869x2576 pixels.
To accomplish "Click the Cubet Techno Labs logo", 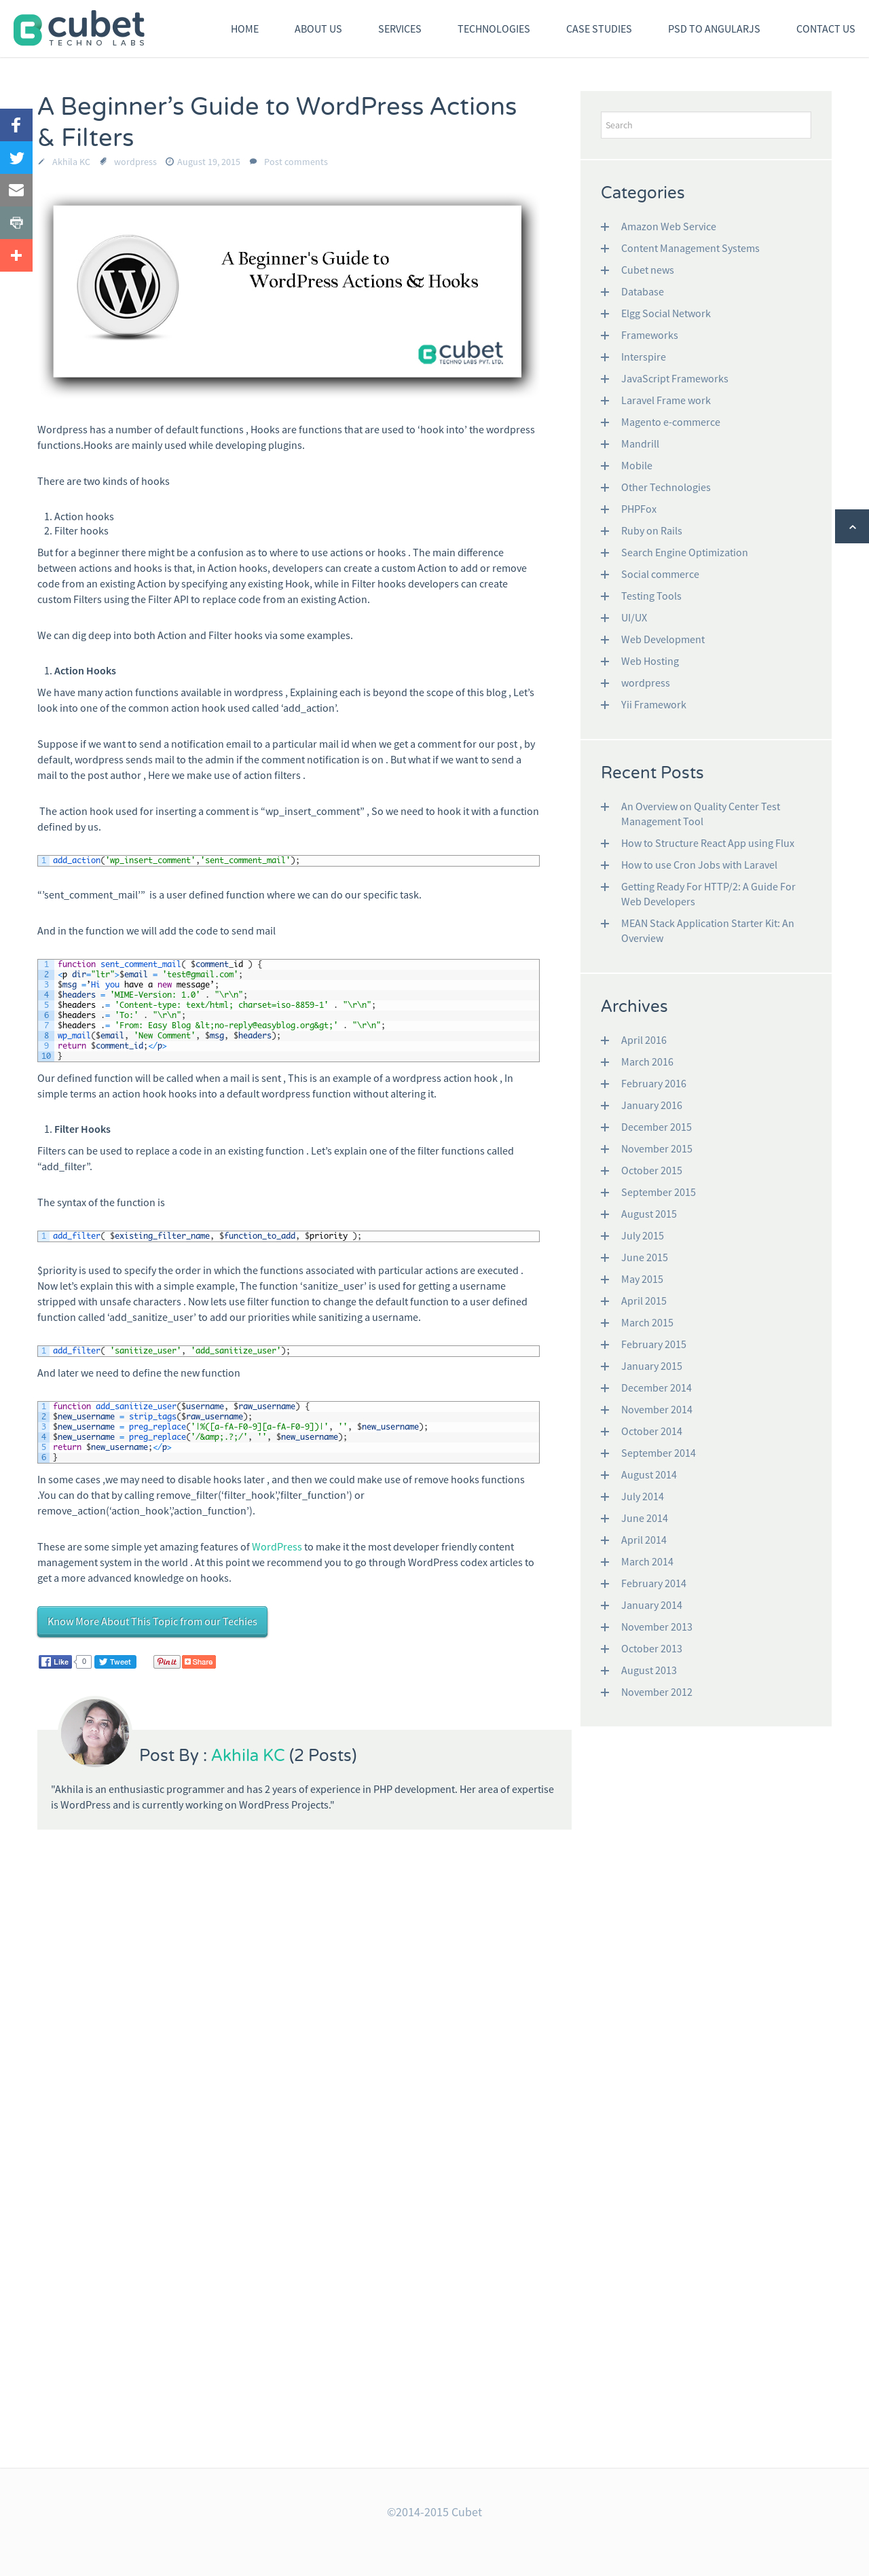I will 79,29.
